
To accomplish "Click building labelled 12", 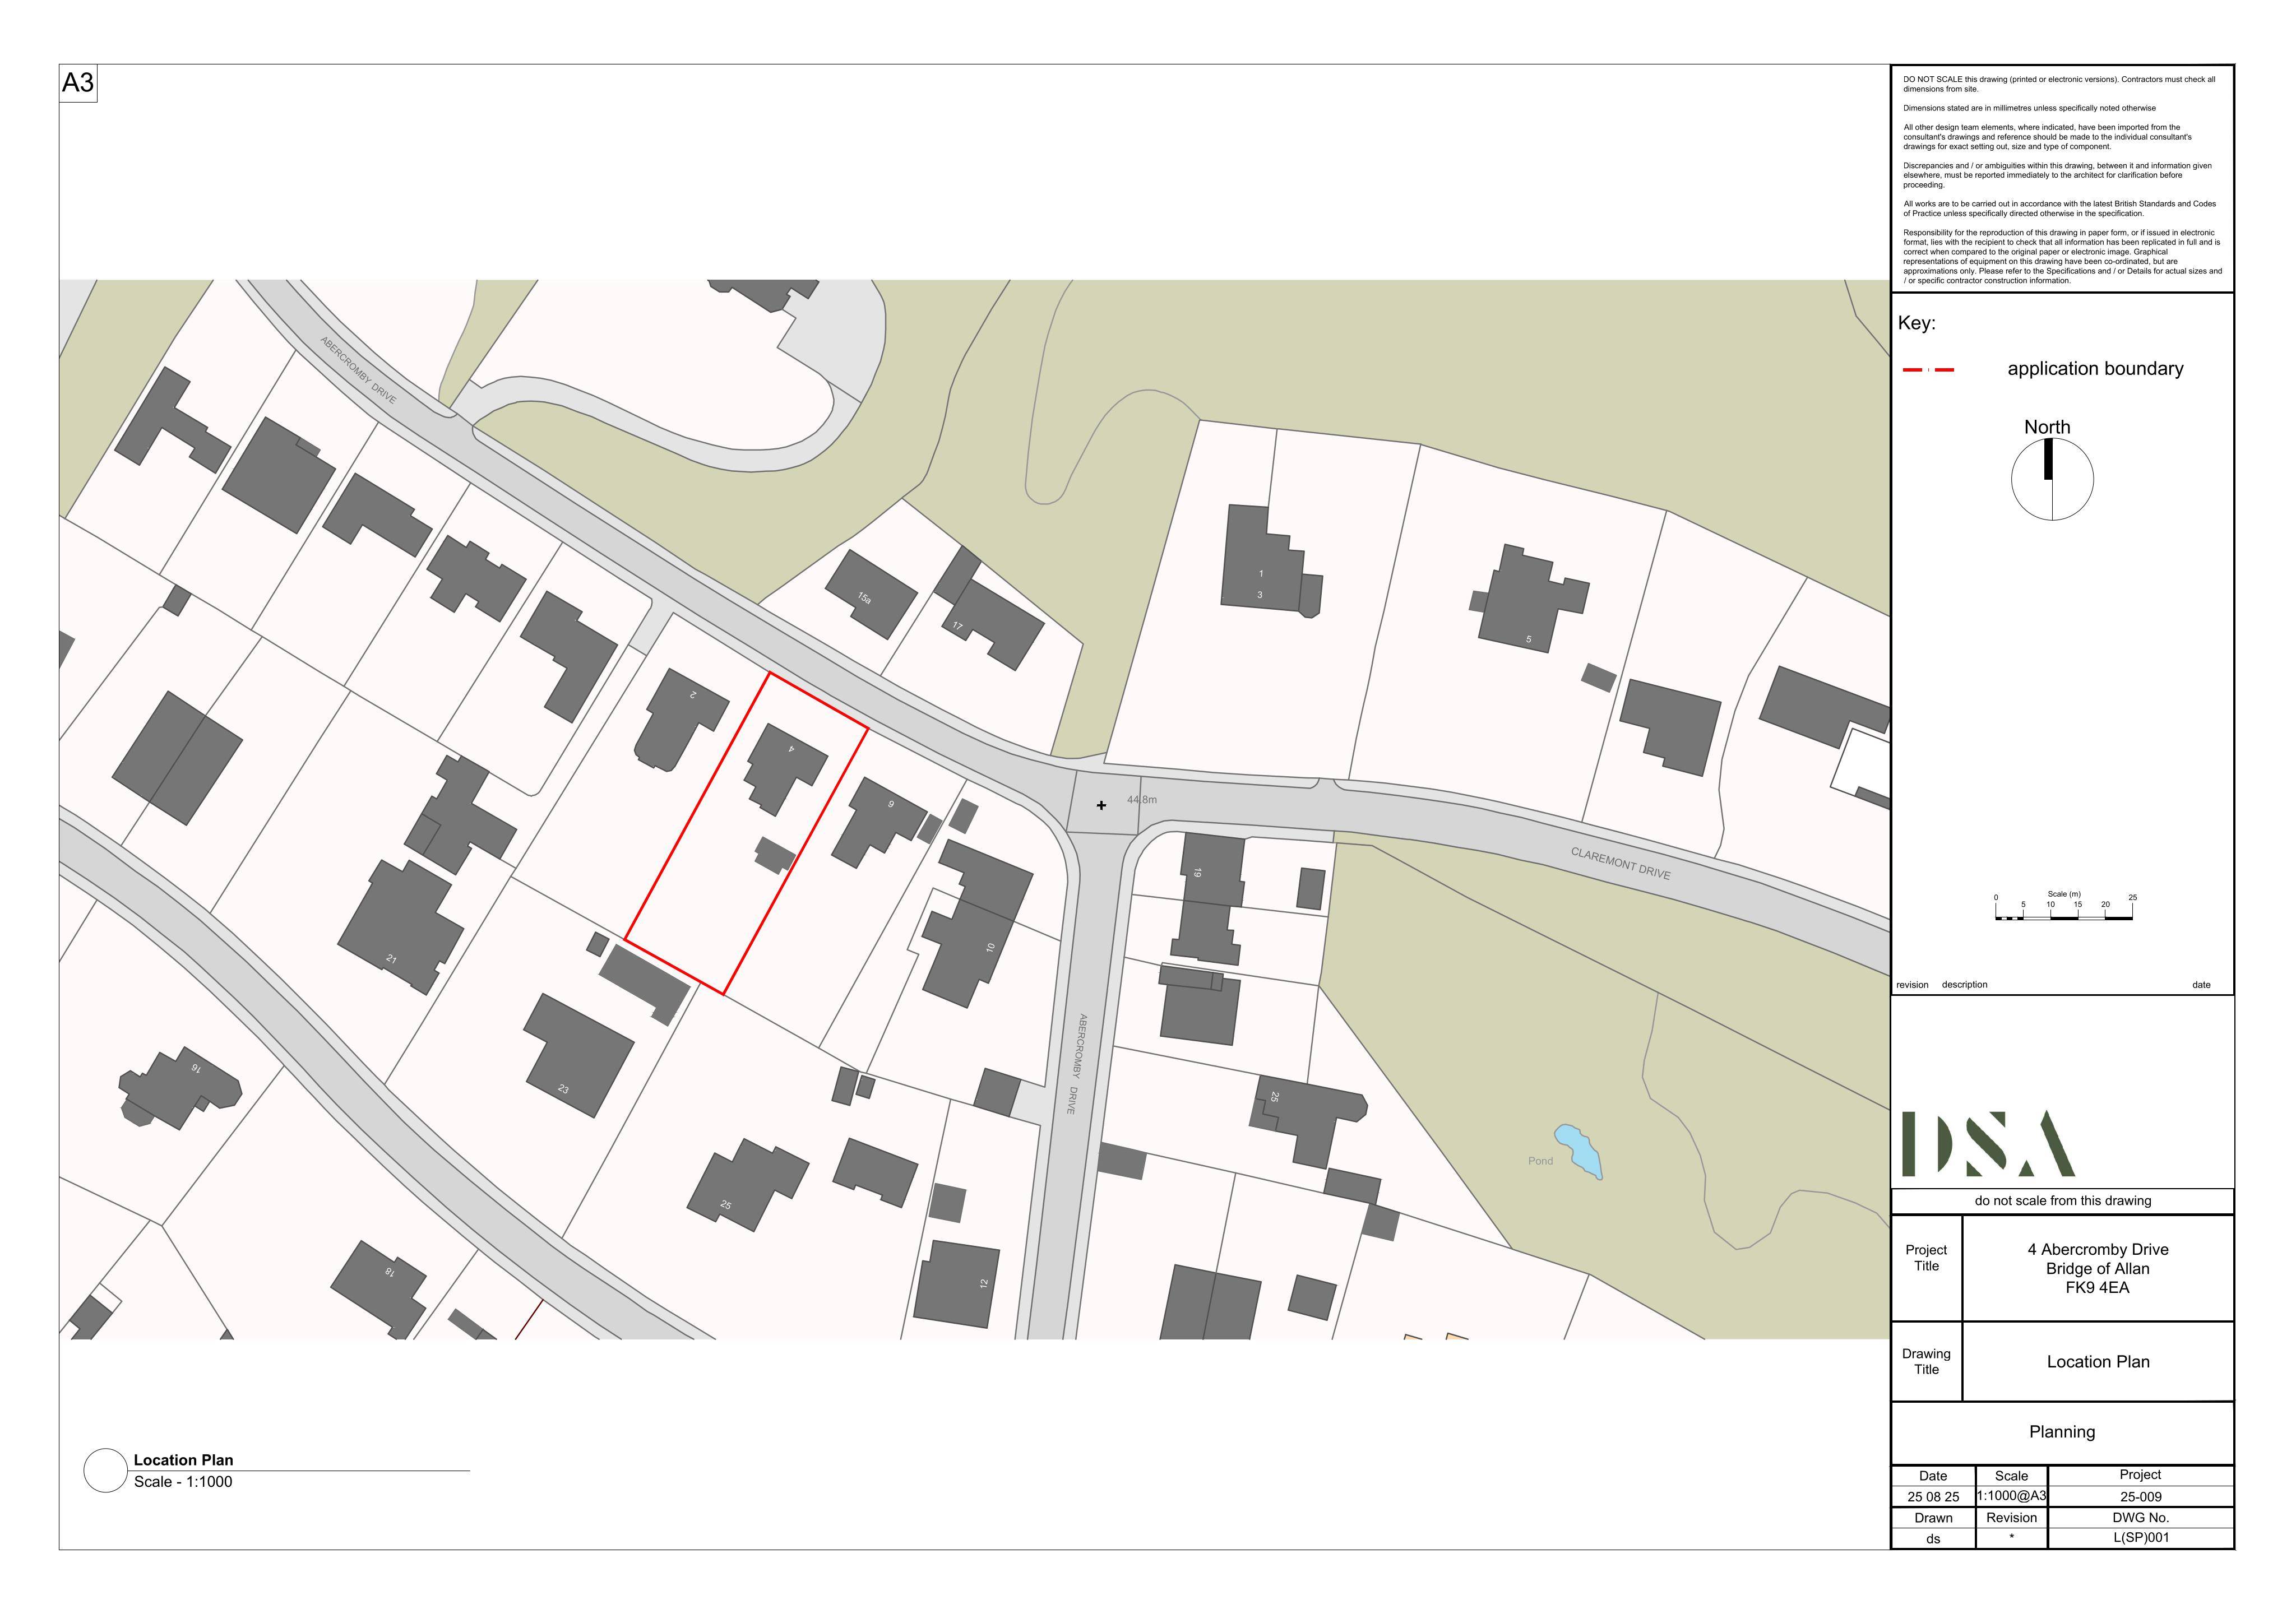I will pos(956,1284).
